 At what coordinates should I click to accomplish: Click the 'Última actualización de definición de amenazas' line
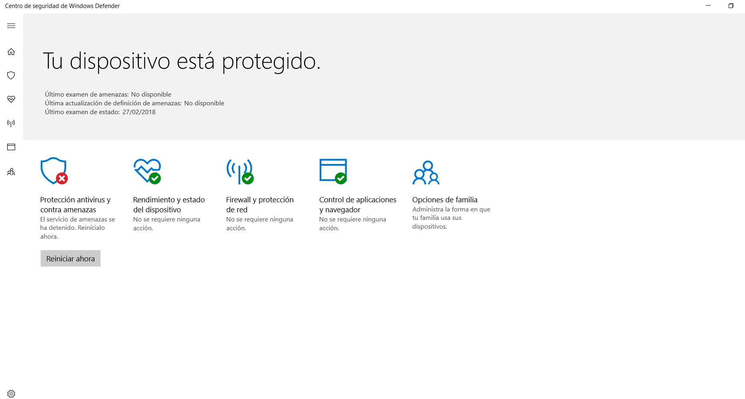coord(134,103)
